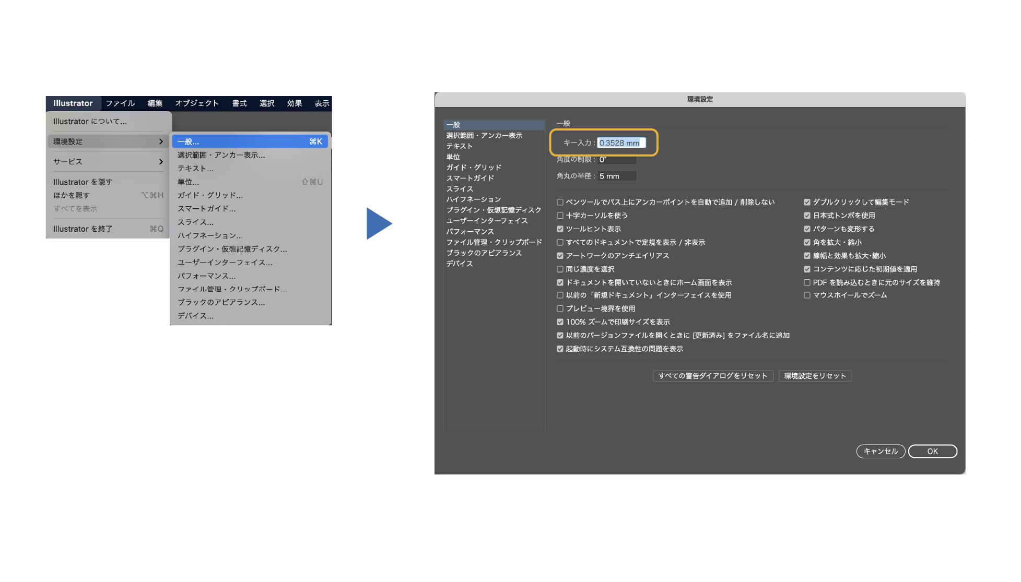1021x582 pixels.
Task: Click the キャンセル button
Action: click(x=881, y=452)
